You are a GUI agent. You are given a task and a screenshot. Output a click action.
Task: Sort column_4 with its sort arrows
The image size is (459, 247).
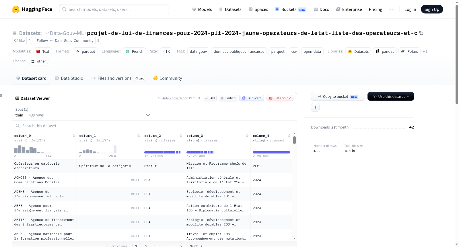[x=289, y=136]
